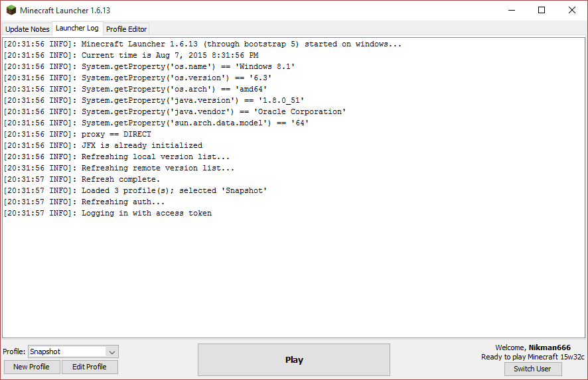Click the Minecraft grass block title icon
The height and width of the screenshot is (380, 588).
(11, 10)
